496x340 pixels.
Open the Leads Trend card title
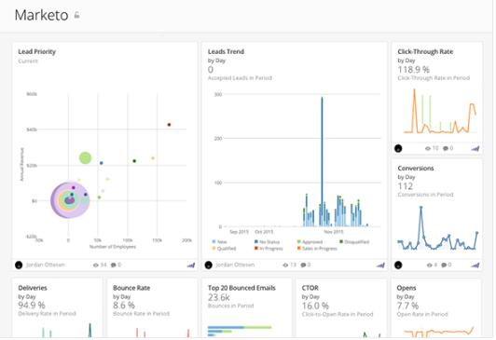(x=226, y=51)
